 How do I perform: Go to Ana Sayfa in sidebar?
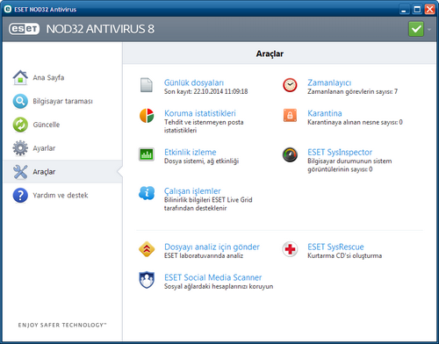click(x=48, y=77)
